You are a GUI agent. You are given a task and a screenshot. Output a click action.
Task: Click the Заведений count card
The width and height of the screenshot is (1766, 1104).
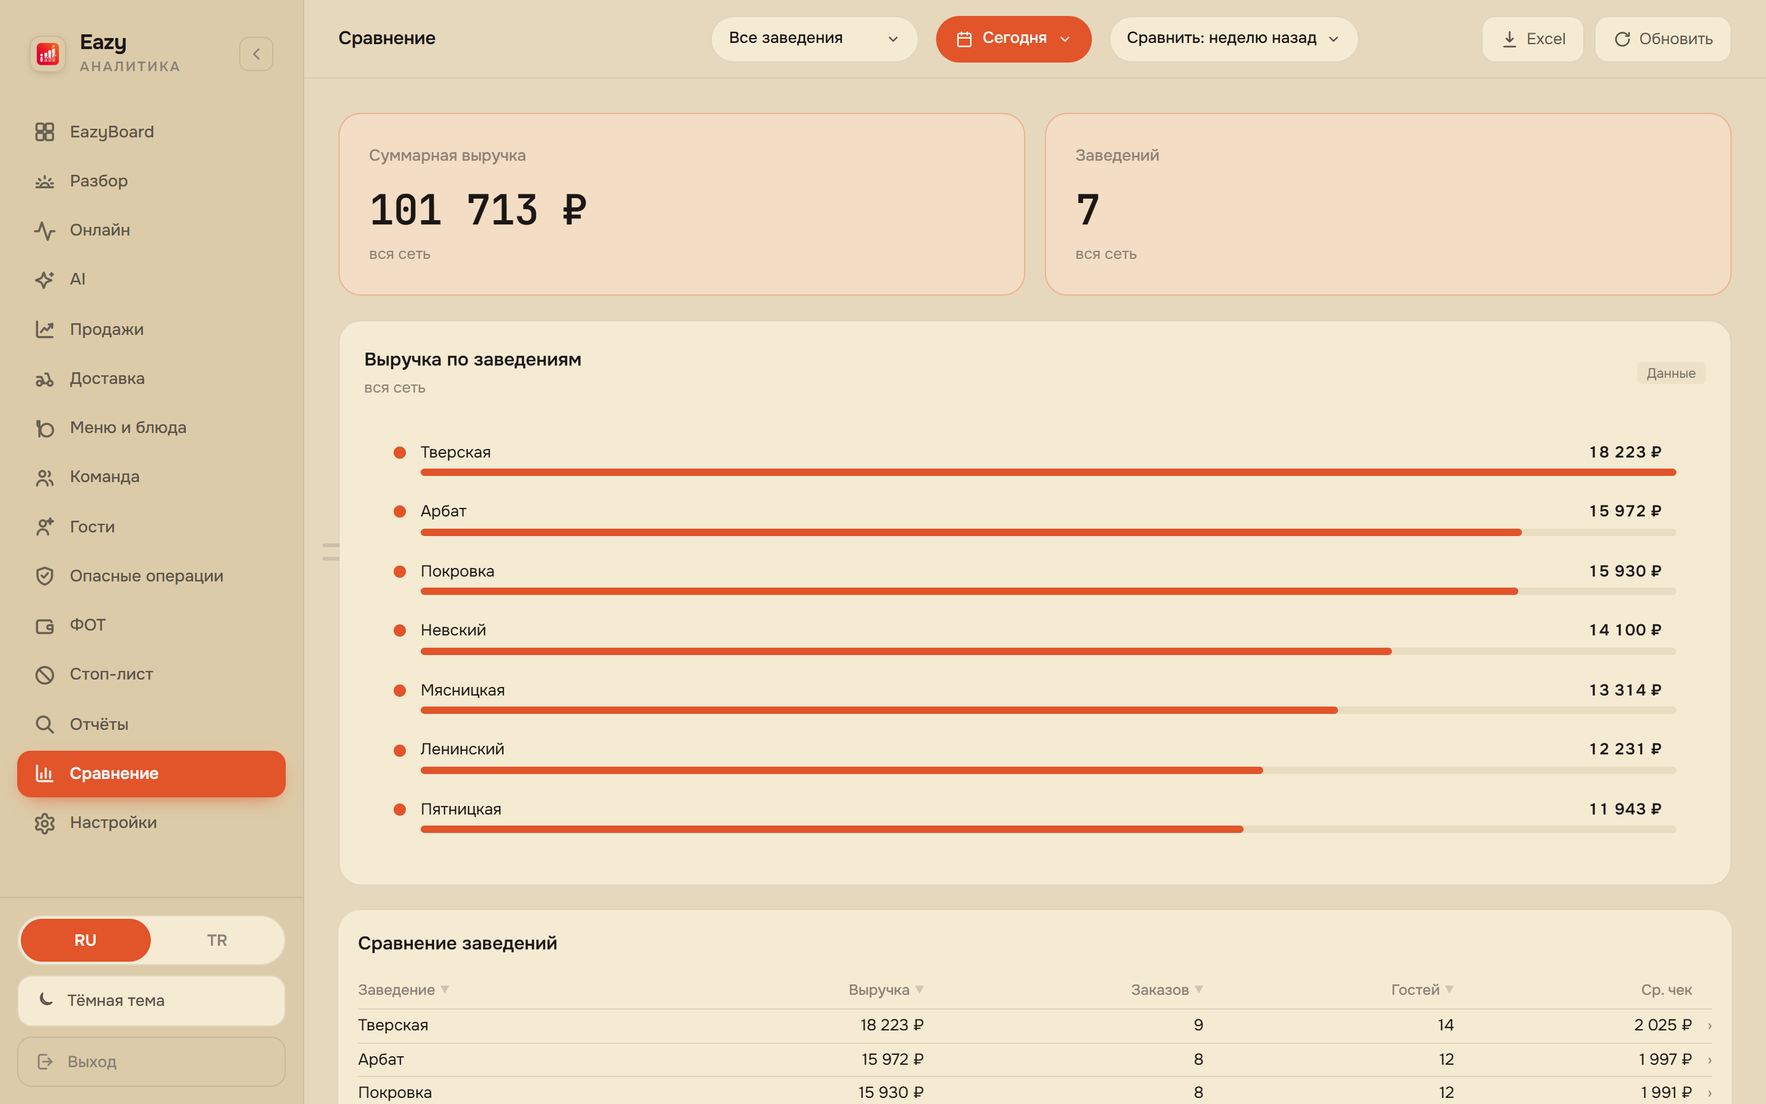click(1387, 204)
